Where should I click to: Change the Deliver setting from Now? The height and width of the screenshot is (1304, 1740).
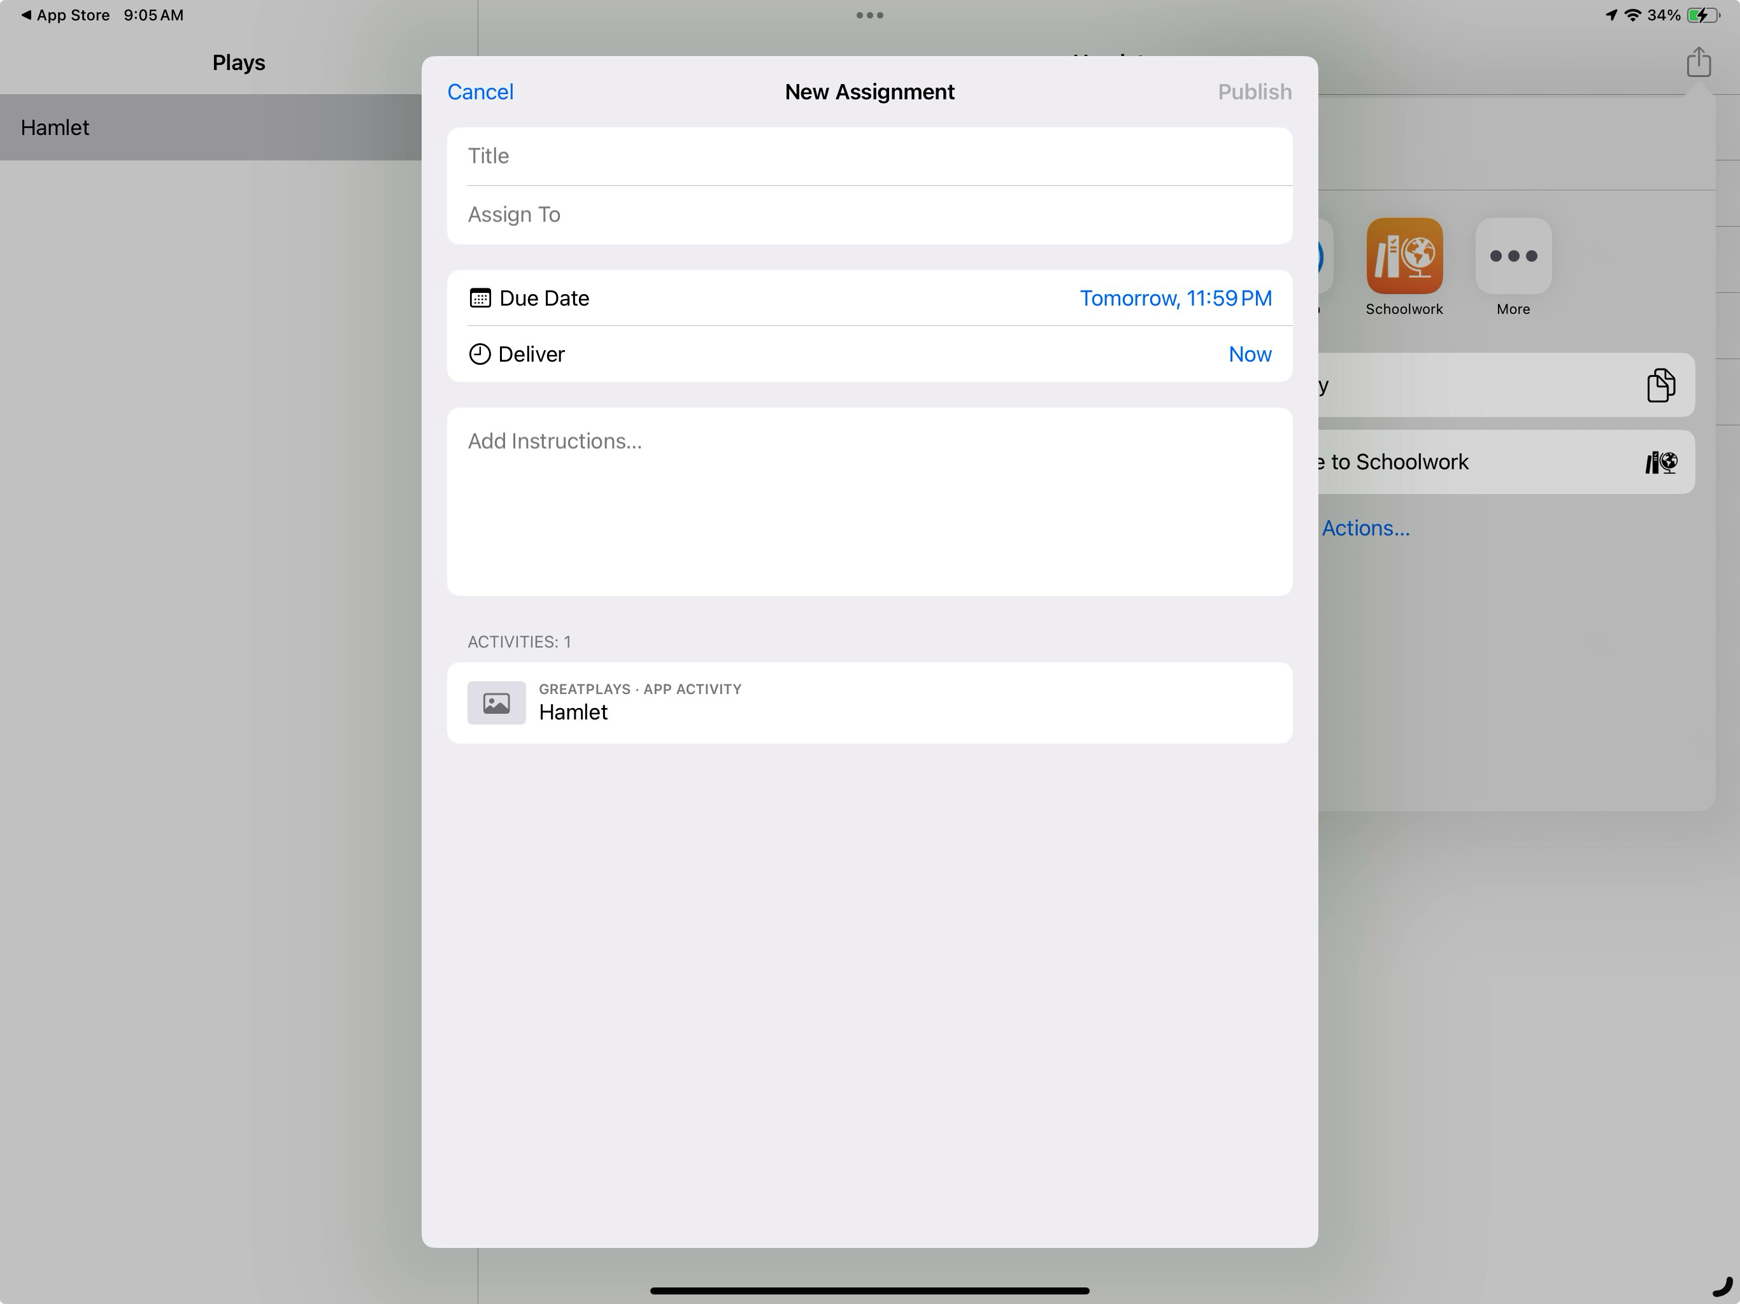(x=1250, y=354)
